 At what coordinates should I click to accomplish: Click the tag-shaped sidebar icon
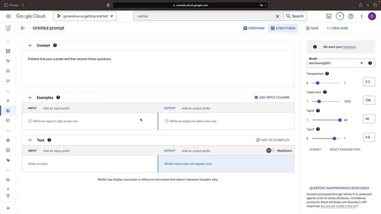tap(8, 160)
